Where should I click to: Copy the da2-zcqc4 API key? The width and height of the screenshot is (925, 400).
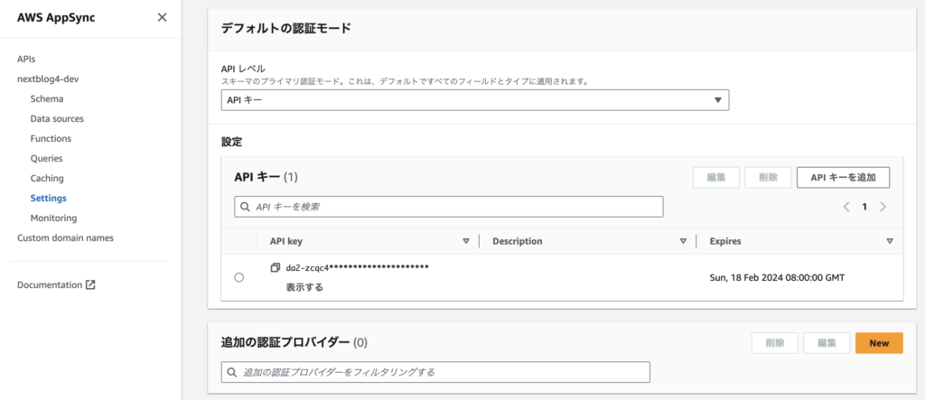click(x=275, y=268)
